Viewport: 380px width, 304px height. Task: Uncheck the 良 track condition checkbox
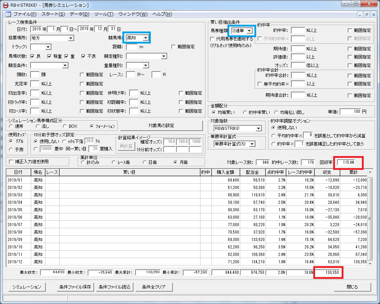pyautogui.click(x=33, y=56)
